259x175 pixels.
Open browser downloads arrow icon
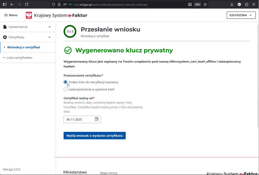pyautogui.click(x=232, y=4)
